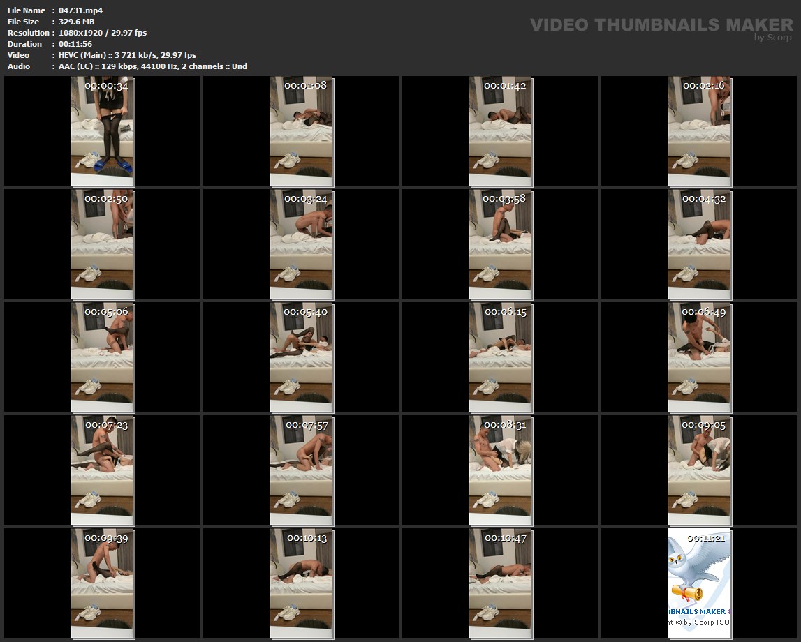Select the thumbnail at 00:01:08
This screenshot has height=642, width=801.
[301, 131]
